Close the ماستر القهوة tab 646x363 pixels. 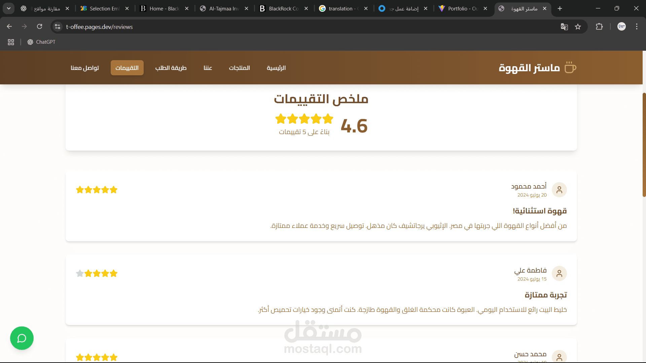[545, 9]
